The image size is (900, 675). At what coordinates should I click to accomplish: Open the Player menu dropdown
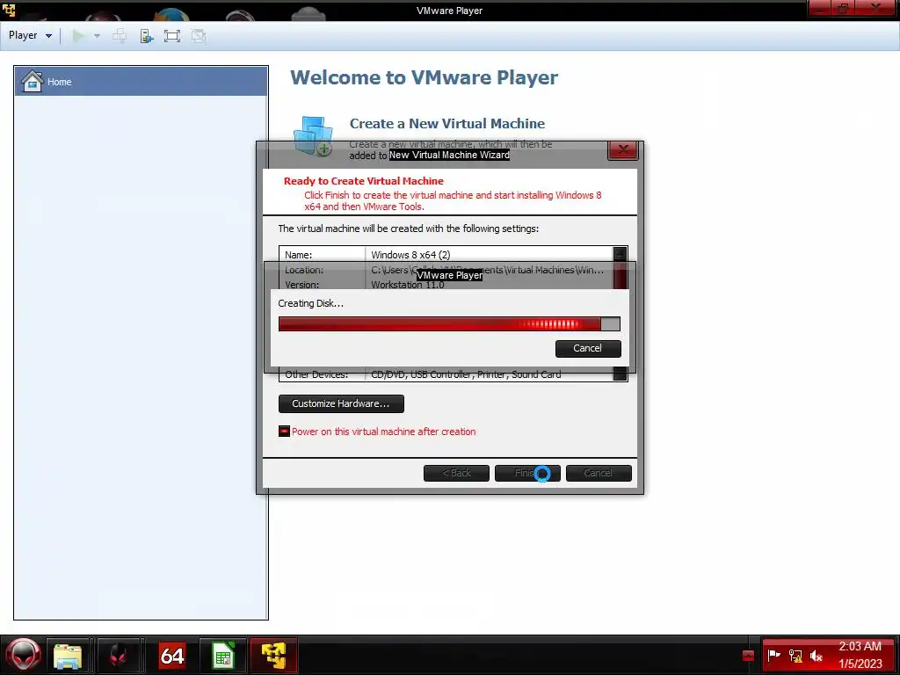coord(30,35)
